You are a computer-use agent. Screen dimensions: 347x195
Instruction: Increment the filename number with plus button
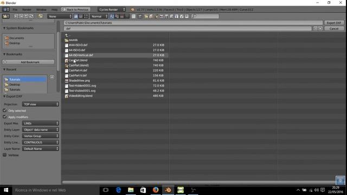pos(320,29)
